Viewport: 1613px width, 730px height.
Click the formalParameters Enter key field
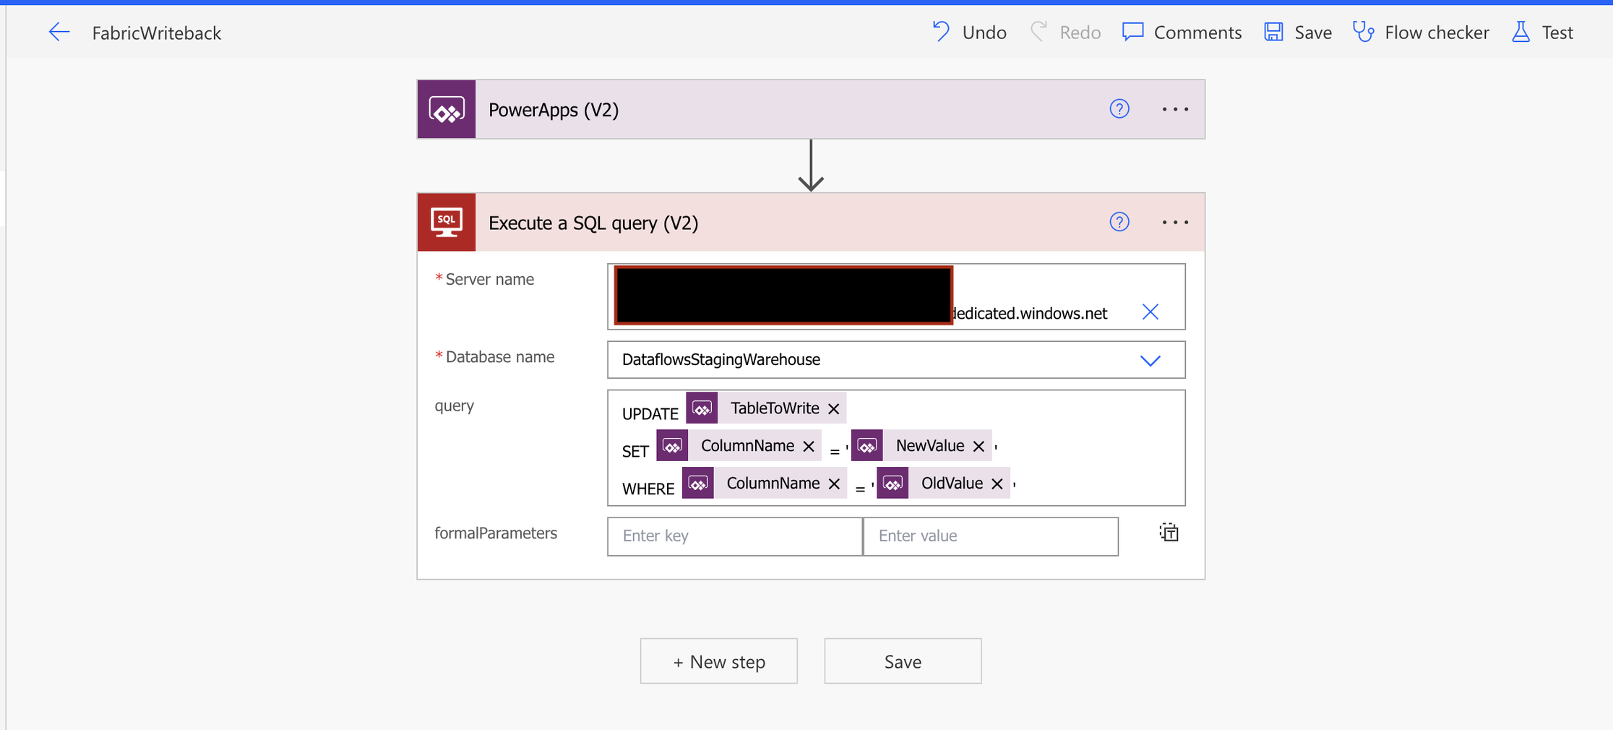[x=734, y=536]
